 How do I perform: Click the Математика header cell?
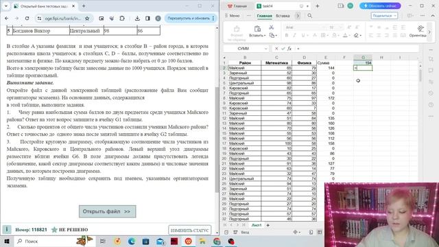point(276,62)
